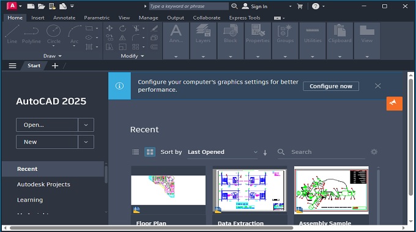
Task: Switch to the Annotate ribbon tab
Action: tap(64, 18)
